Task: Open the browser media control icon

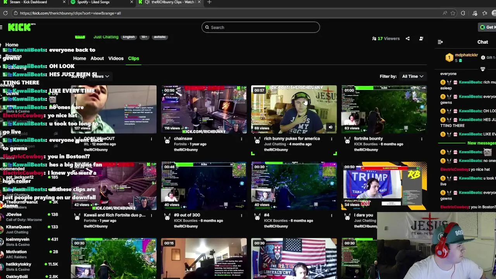Action: [x=475, y=13]
